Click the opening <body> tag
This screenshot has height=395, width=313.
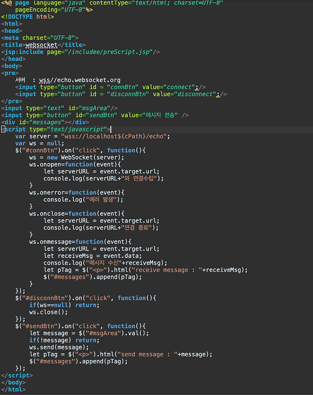coord(12,66)
